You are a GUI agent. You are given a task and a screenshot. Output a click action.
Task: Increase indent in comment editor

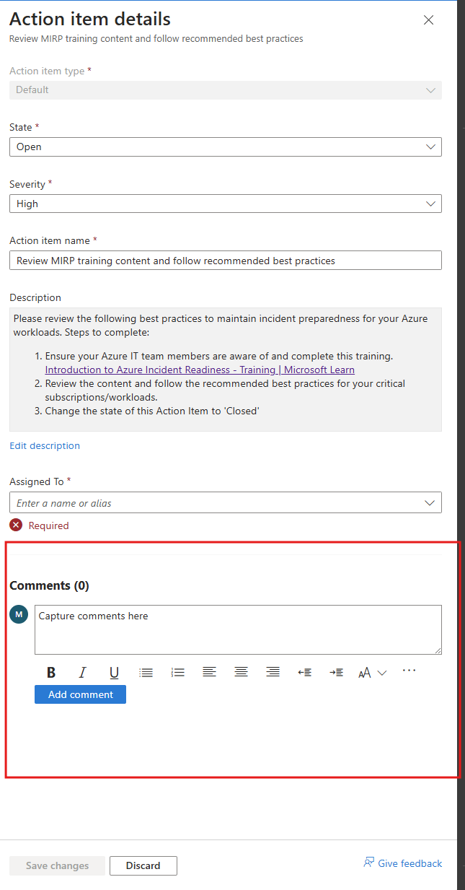336,672
